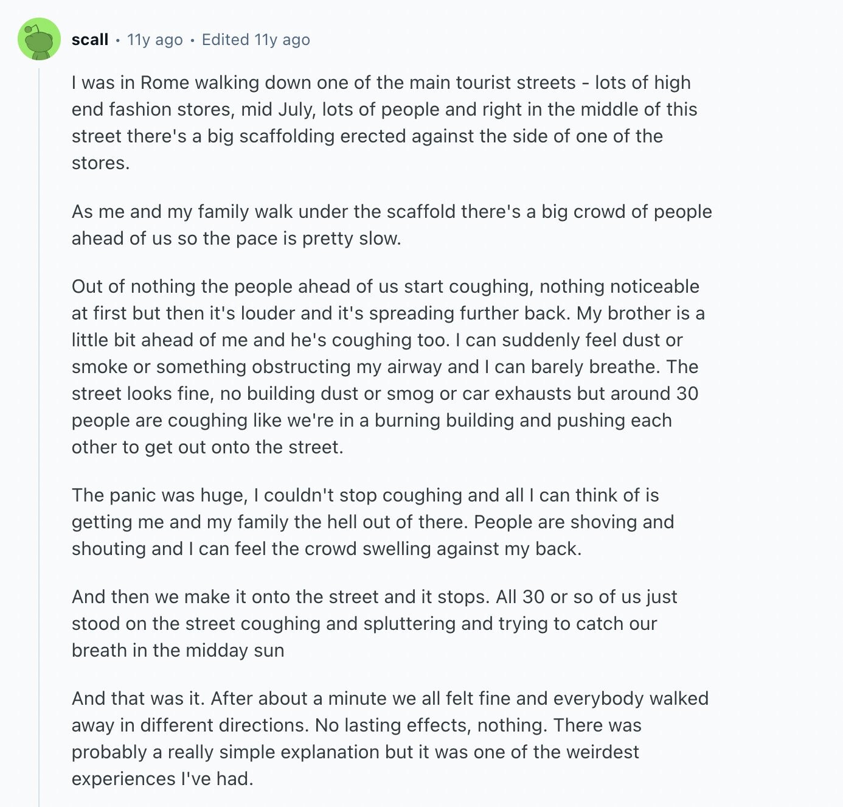This screenshot has width=843, height=807.
Task: Click the paragraph starting 'Out of nothing'
Action: 388,366
